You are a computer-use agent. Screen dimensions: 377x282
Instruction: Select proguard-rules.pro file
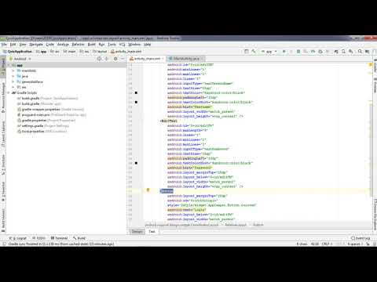[51, 115]
